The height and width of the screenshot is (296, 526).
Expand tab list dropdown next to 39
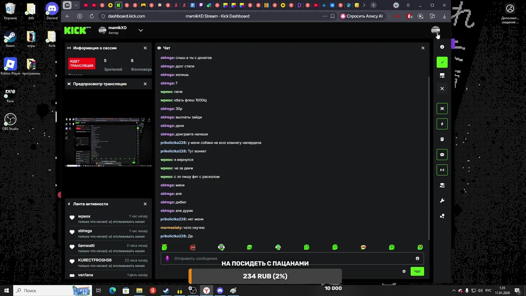76,5
